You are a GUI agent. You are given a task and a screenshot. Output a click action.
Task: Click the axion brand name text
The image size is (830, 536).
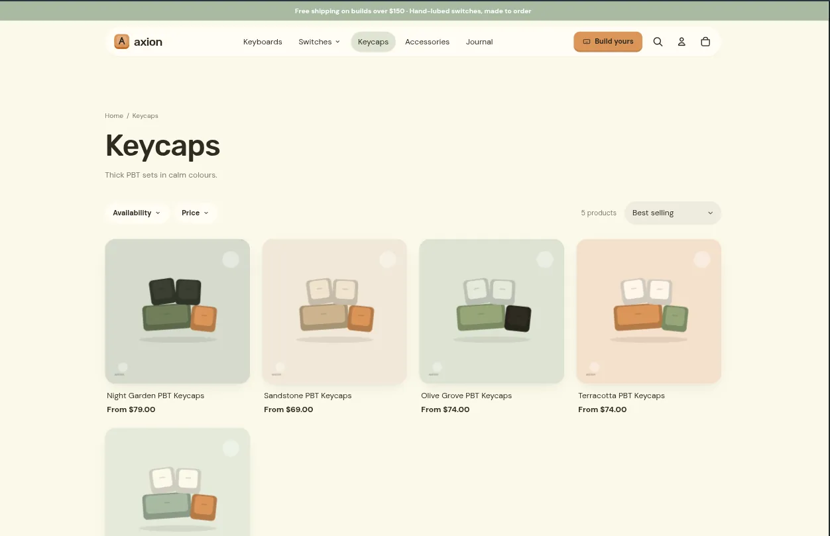pos(148,42)
